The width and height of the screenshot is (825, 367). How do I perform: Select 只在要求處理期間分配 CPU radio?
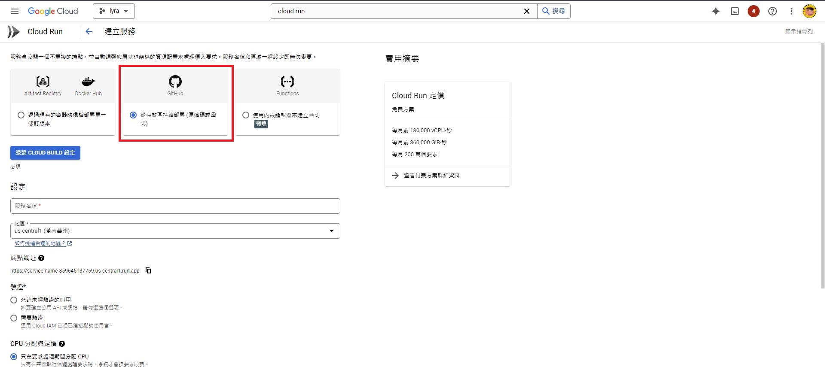14,357
